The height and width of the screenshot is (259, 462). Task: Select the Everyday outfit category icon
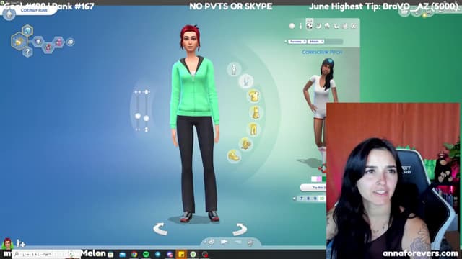[292, 26]
